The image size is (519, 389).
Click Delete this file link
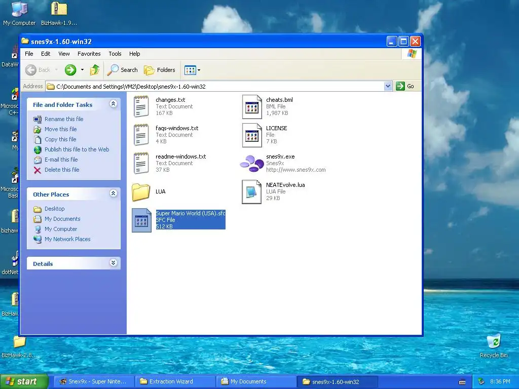click(62, 170)
